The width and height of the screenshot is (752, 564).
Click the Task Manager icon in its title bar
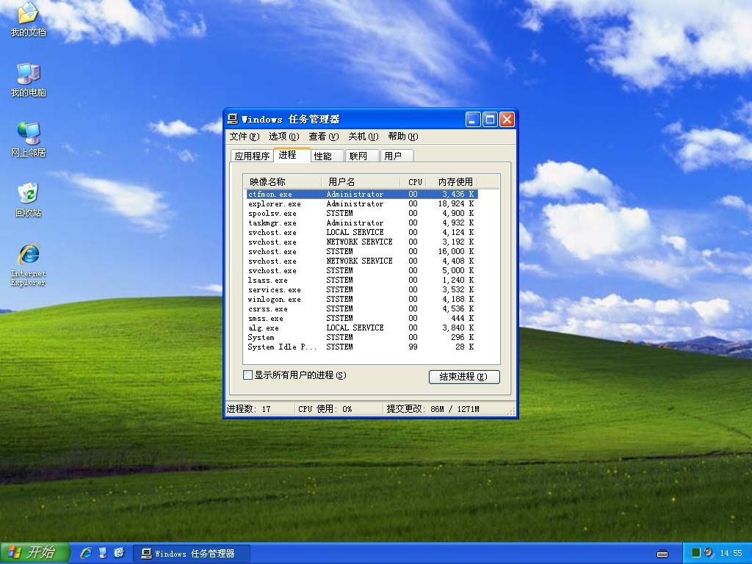232,118
